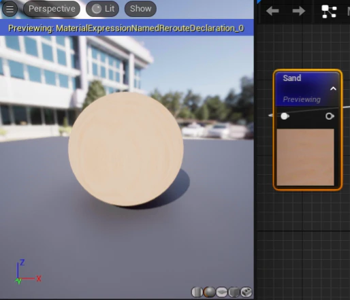Click the preview sphere in viewport
The height and width of the screenshot is (300, 350).
[126, 149]
